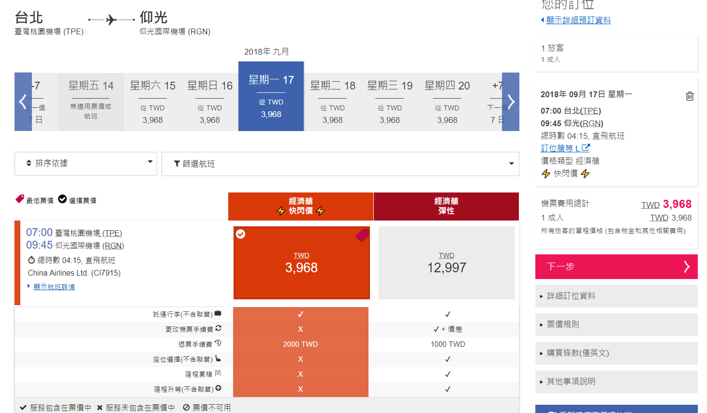Click the checked-baggage suitcase icon
The image size is (707, 413).
[218, 313]
